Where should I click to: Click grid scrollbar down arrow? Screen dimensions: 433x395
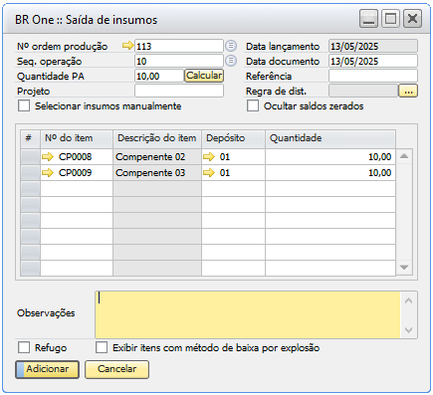(404, 267)
